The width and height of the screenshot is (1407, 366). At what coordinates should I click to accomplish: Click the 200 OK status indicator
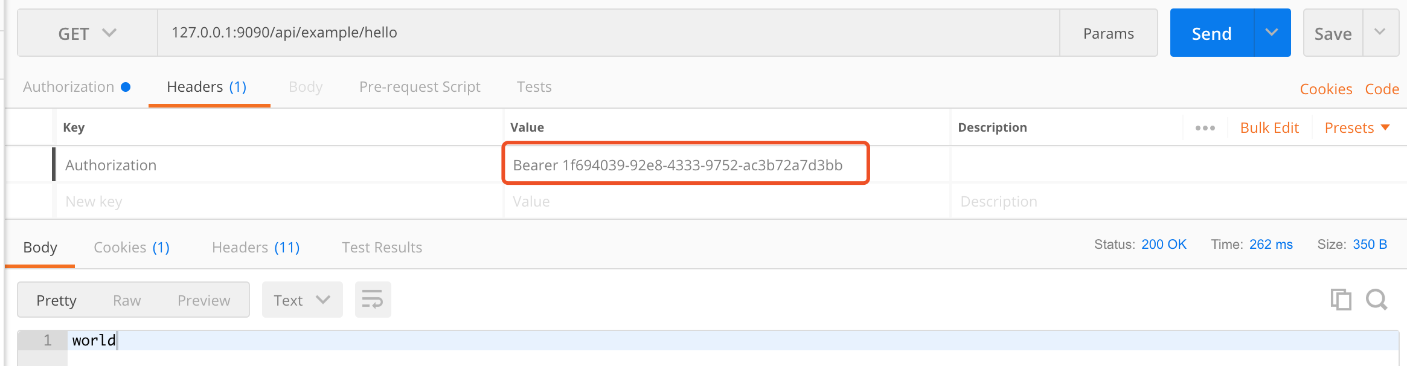1163,244
